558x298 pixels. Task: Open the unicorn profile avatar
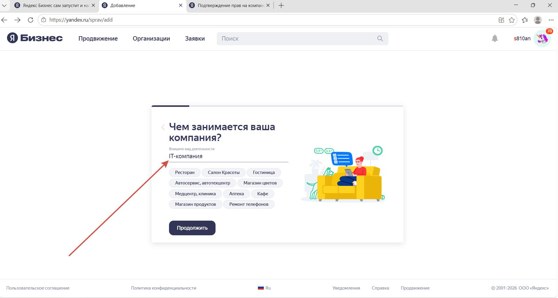[x=542, y=39]
